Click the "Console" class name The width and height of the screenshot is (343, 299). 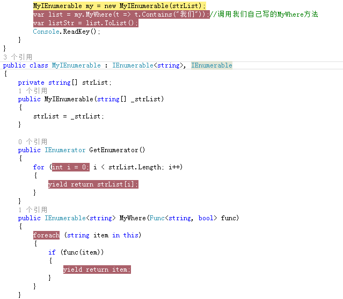click(46, 32)
